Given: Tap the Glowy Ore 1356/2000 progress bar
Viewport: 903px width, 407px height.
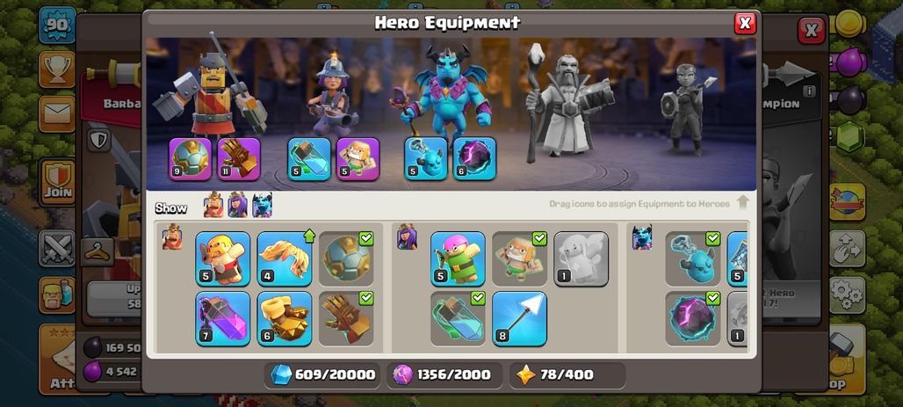Looking at the screenshot, I should point(444,374).
